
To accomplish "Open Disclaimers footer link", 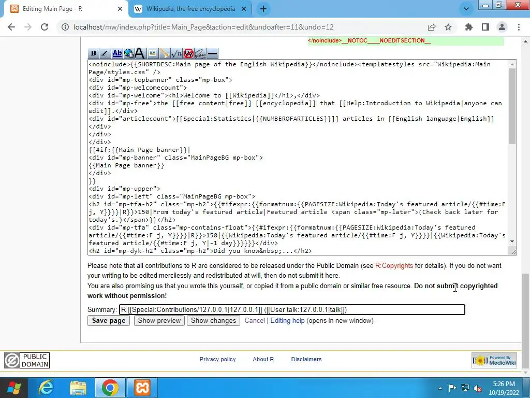I will pos(306,359).
